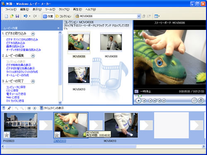This screenshot has height=155, width=207.
Task: Select the P1020023 storyboard clip
Action: 21,125
